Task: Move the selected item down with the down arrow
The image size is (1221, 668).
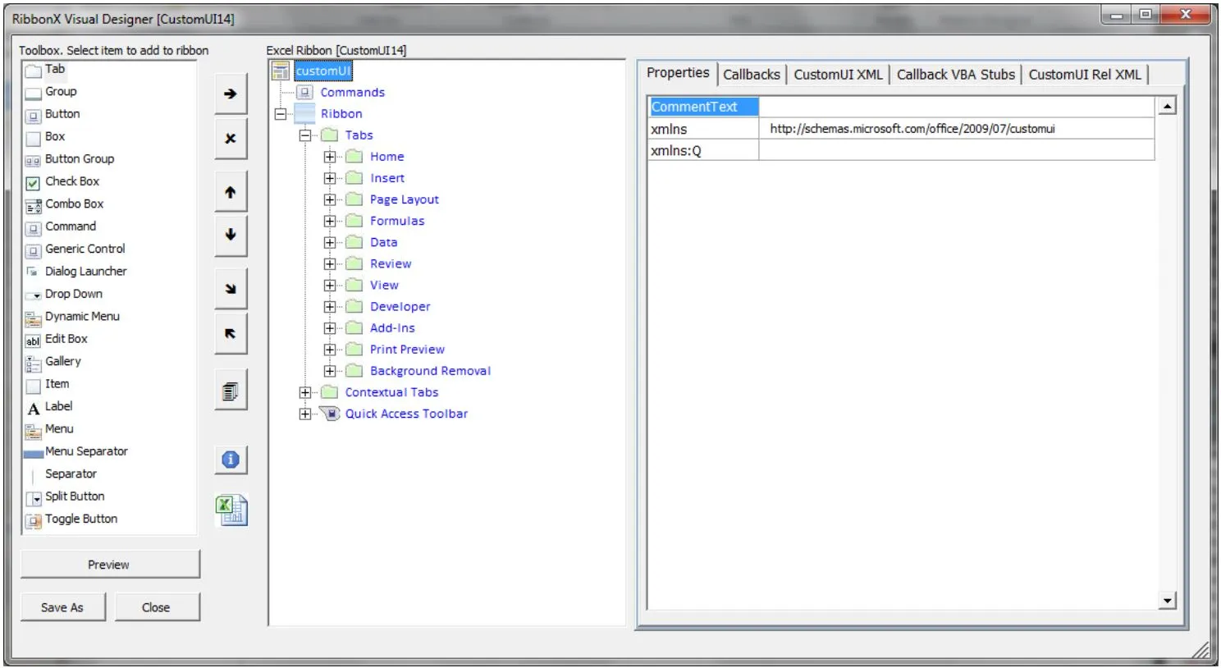Action: [231, 235]
